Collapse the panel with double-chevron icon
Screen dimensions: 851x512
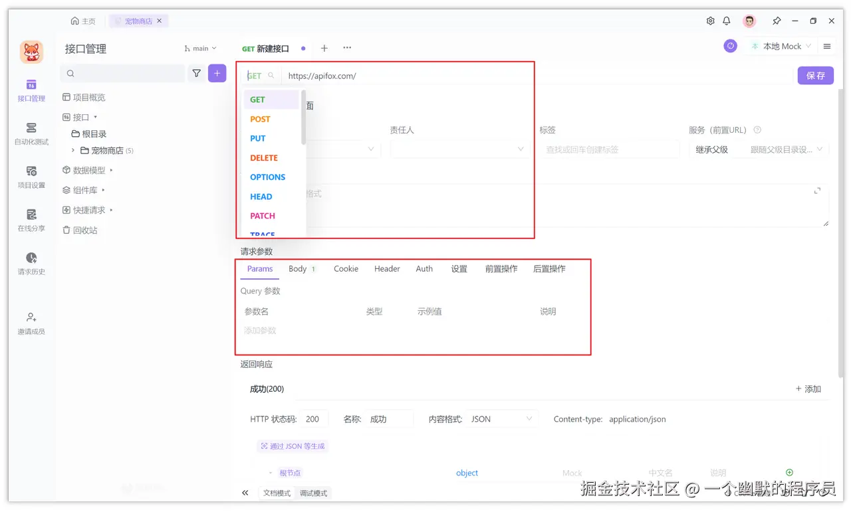pyautogui.click(x=245, y=493)
